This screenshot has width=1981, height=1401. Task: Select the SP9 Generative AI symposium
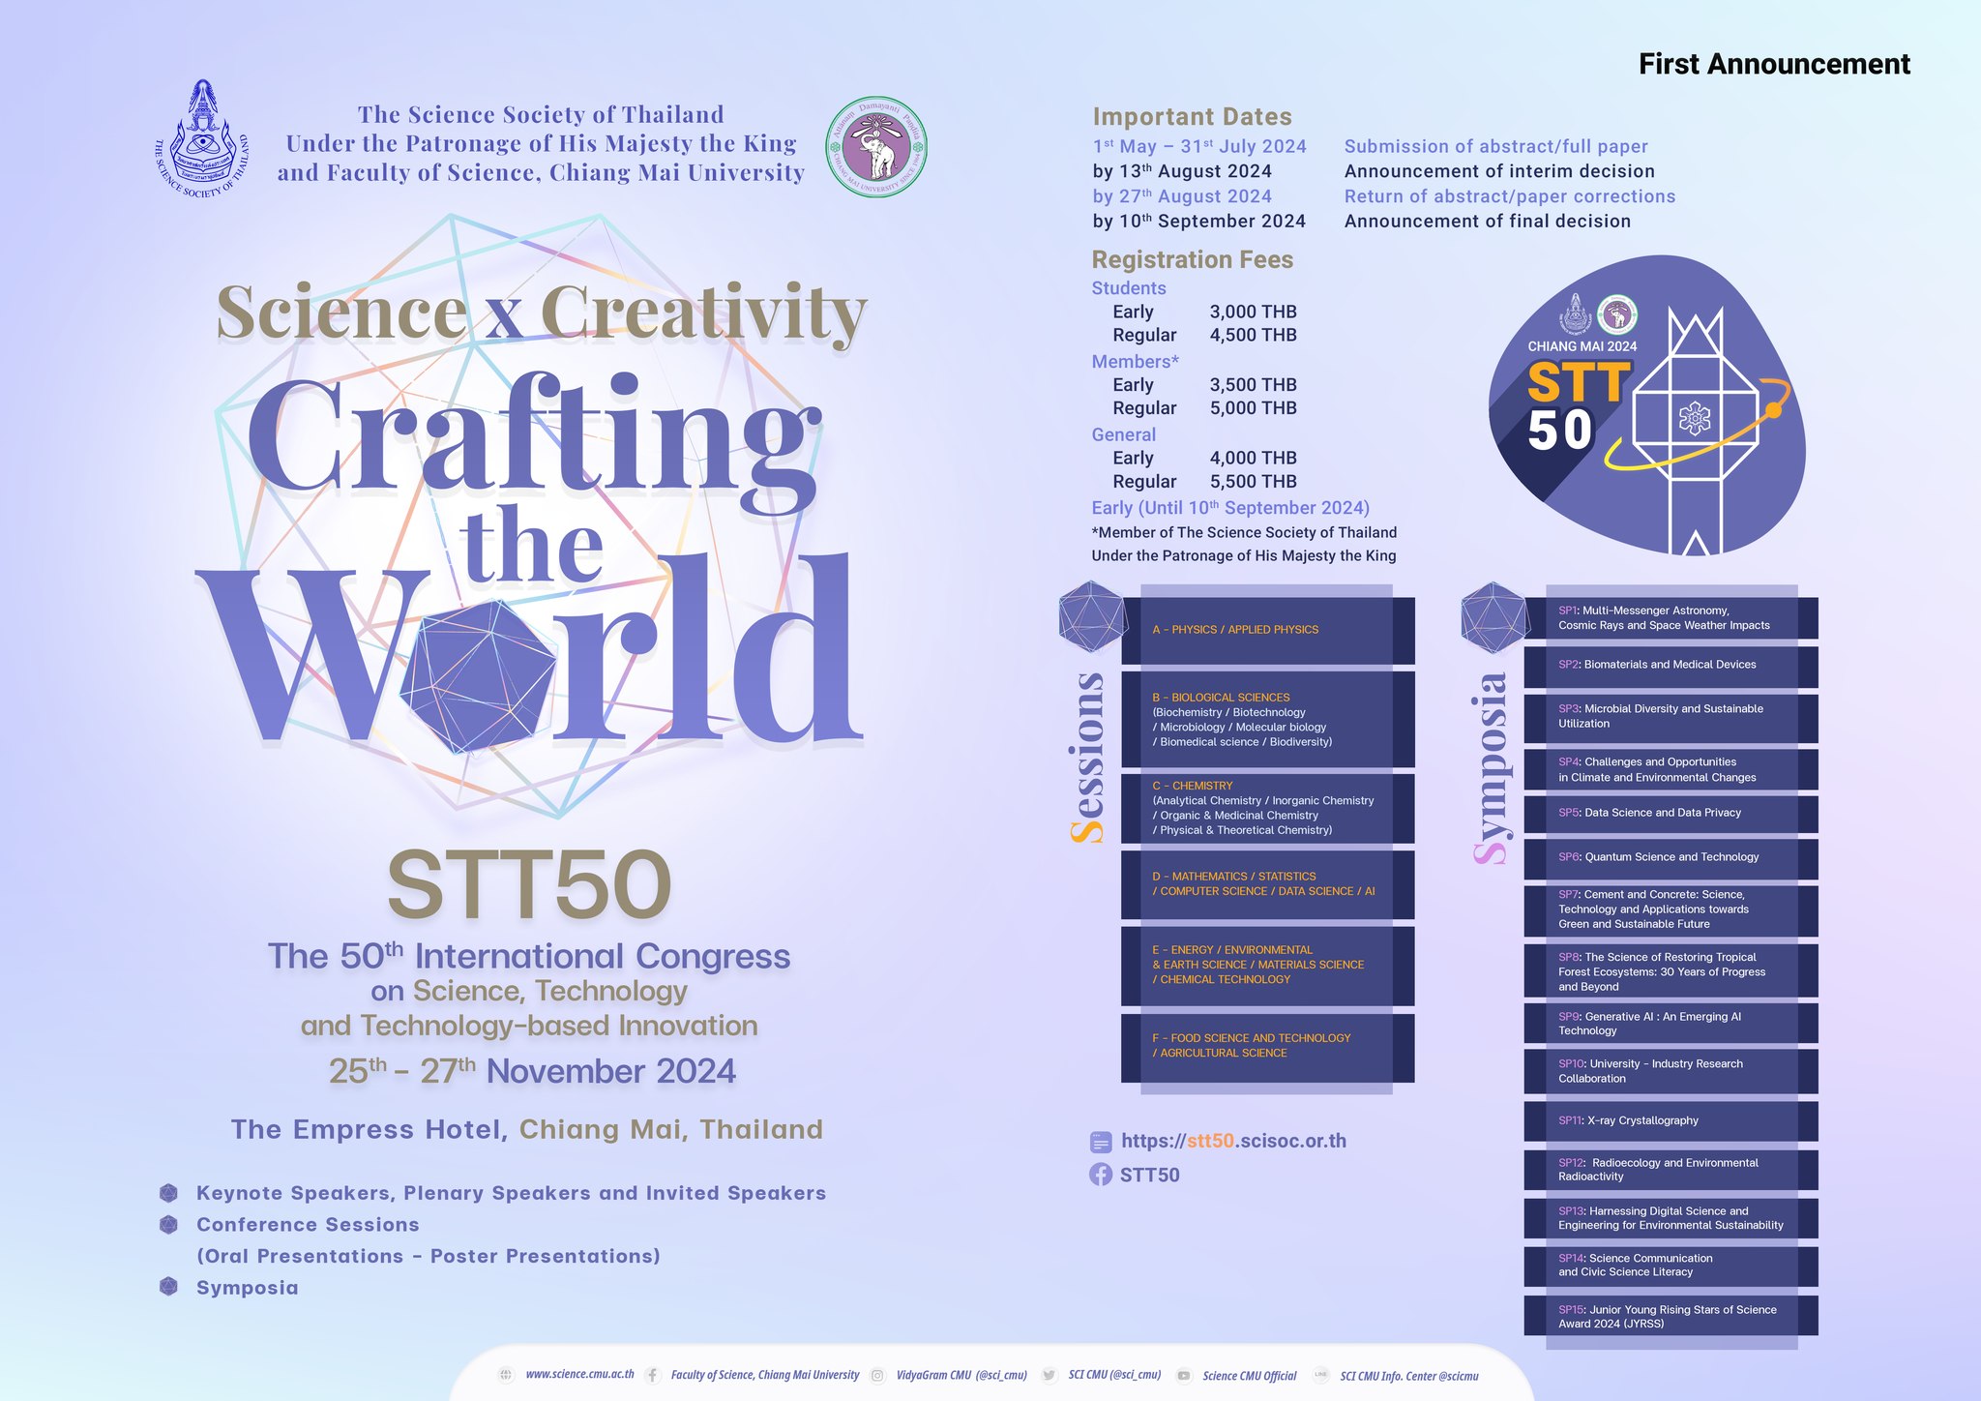[1670, 1024]
